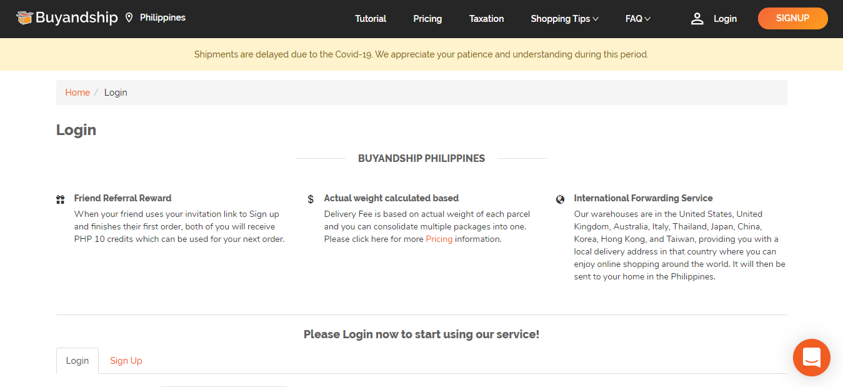The width and height of the screenshot is (843, 387).
Task: Open the Taxation menu item
Action: point(486,19)
